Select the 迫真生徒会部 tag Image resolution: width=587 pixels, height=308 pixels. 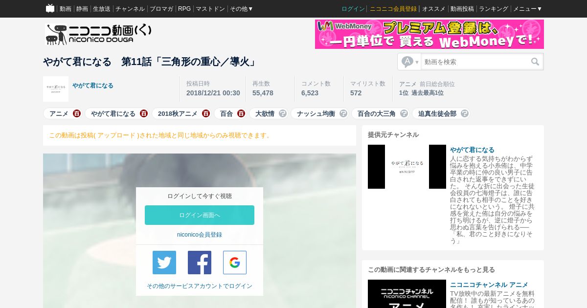coord(437,113)
